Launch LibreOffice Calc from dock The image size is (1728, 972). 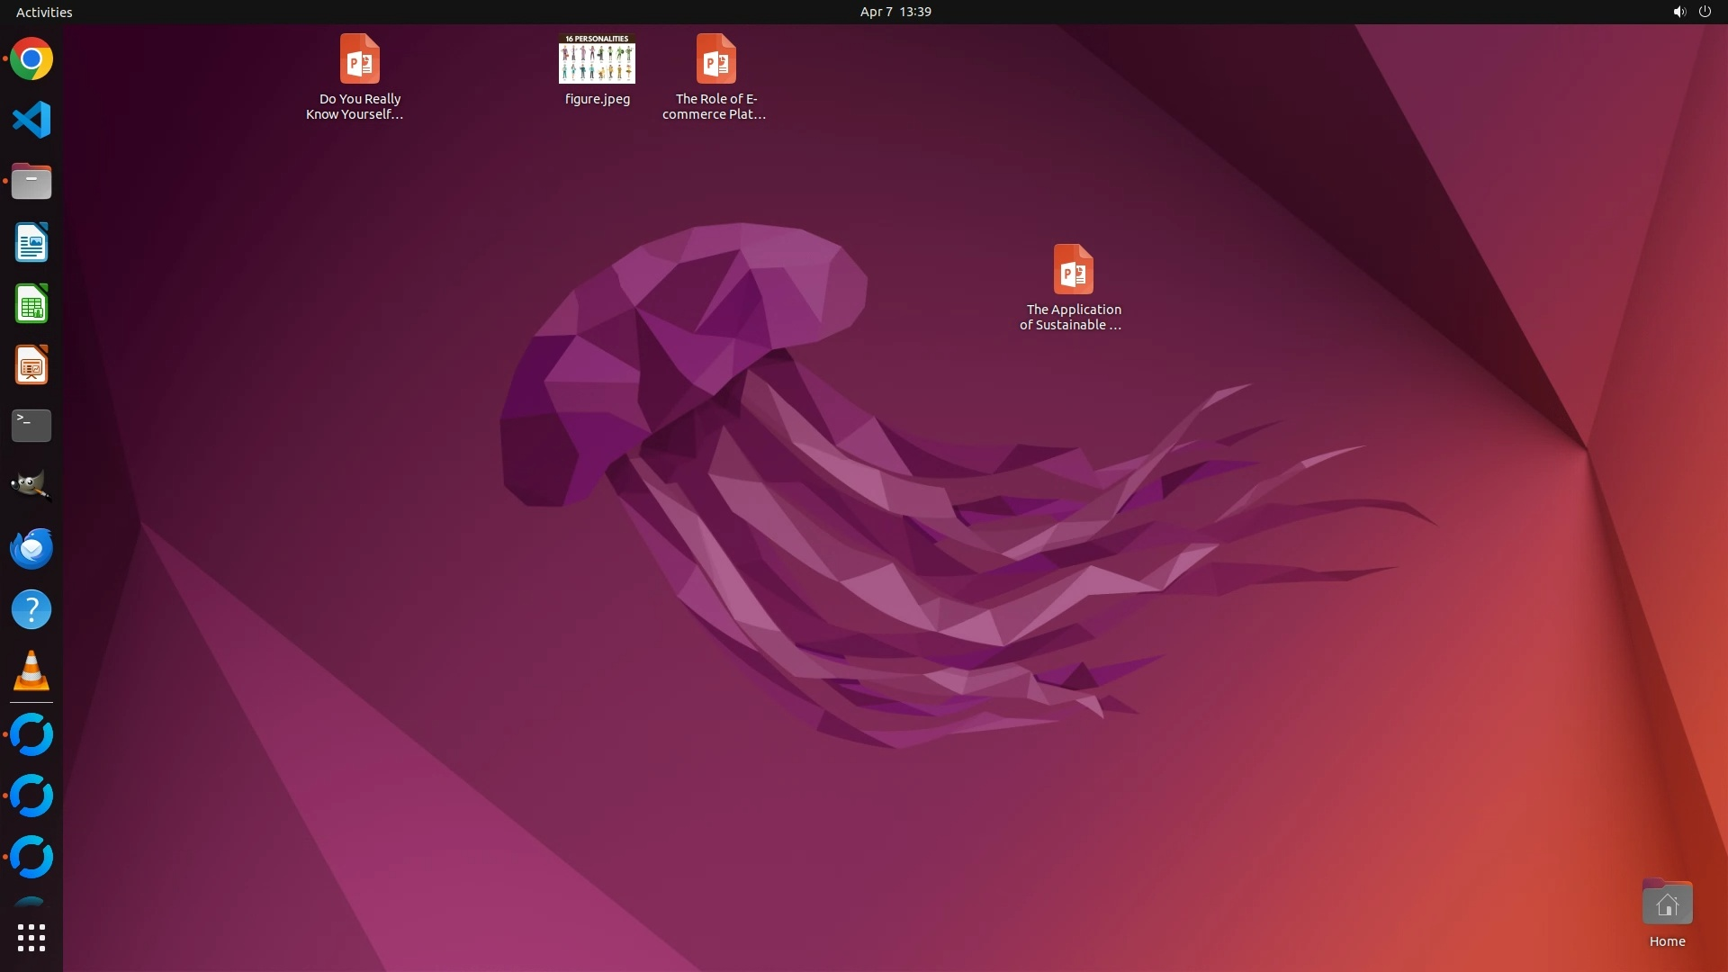tap(31, 304)
